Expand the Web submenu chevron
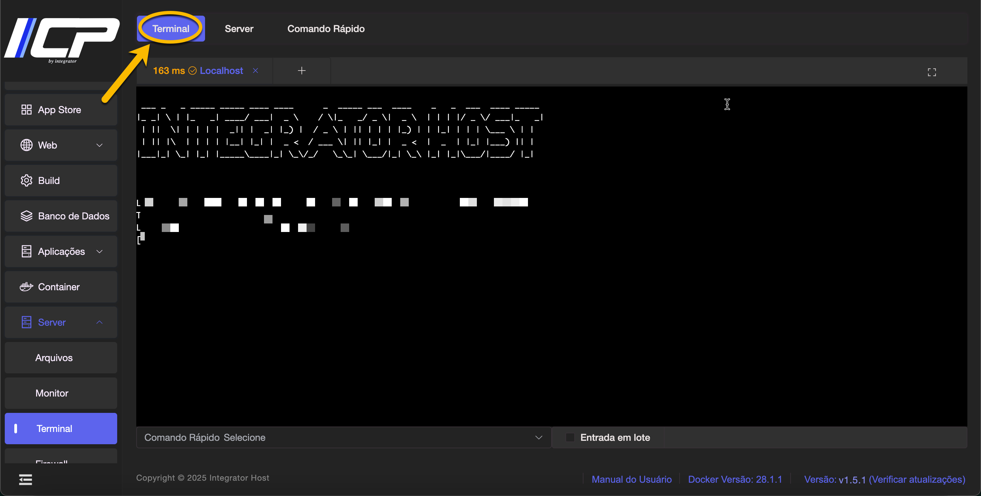Screen dimensions: 981x496 [x=99, y=145]
